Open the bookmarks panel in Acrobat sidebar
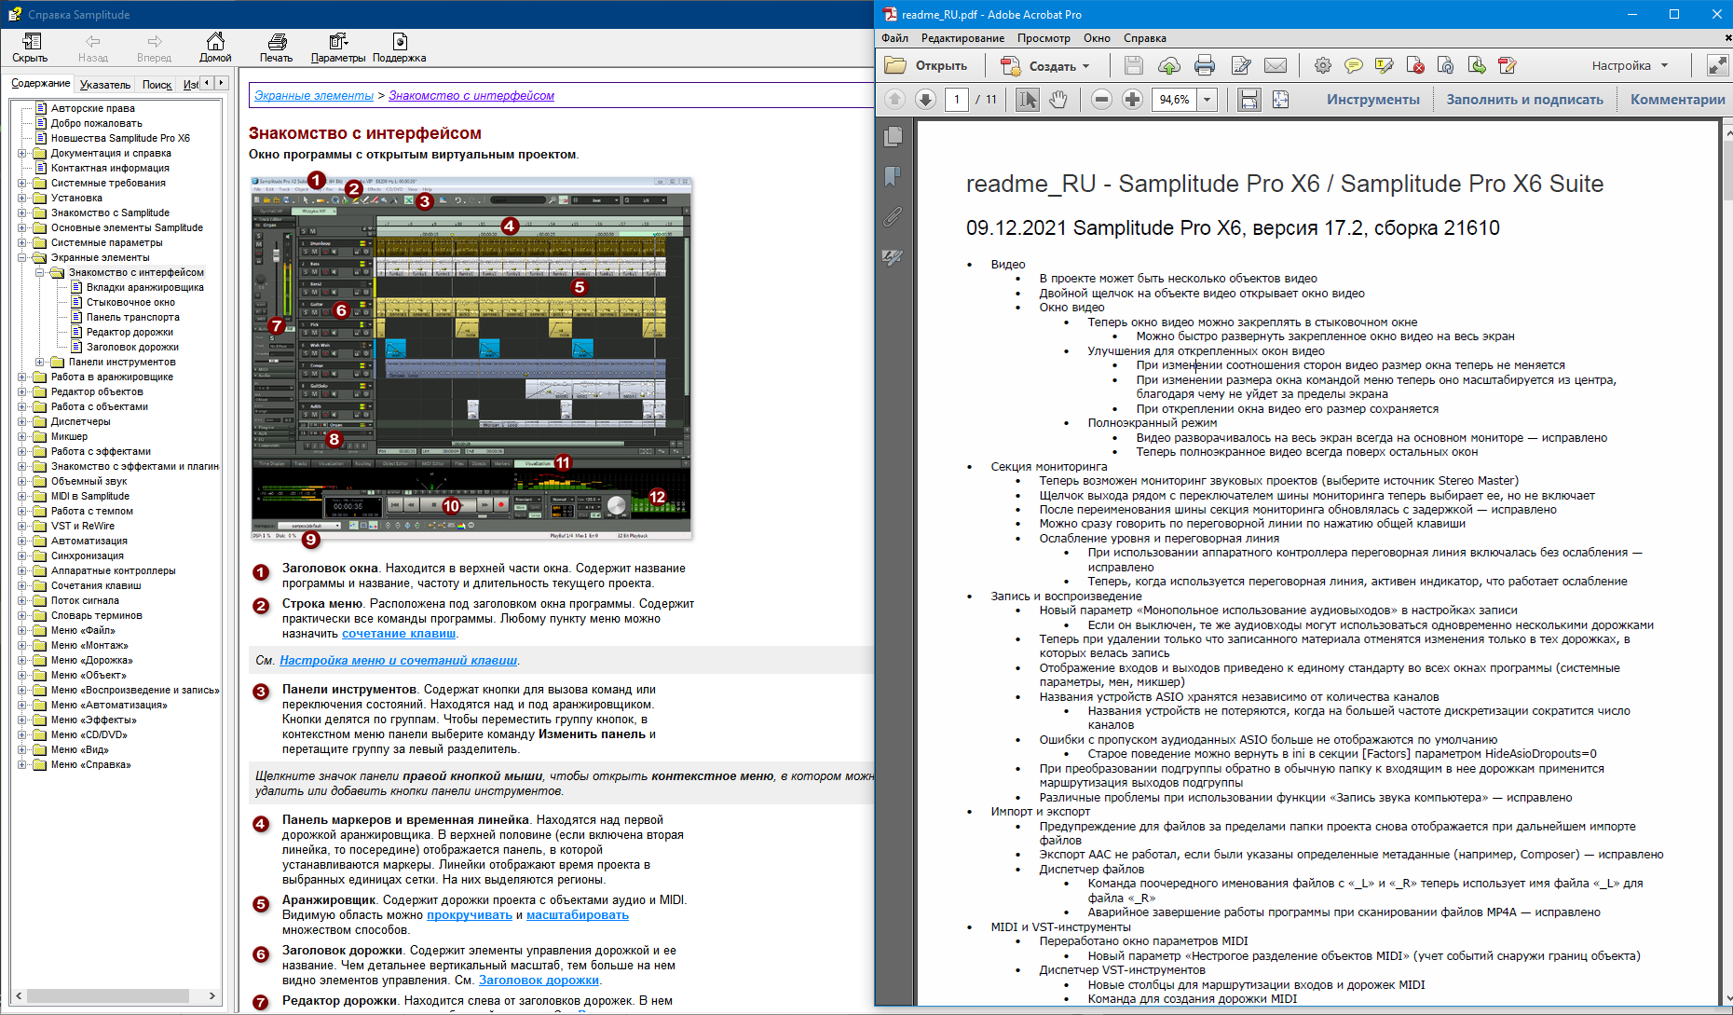Viewport: 1733px width, 1015px height. [893, 176]
